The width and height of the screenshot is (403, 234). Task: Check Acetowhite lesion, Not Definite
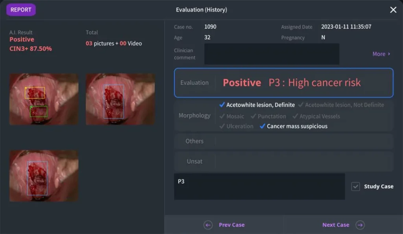[x=301, y=105]
